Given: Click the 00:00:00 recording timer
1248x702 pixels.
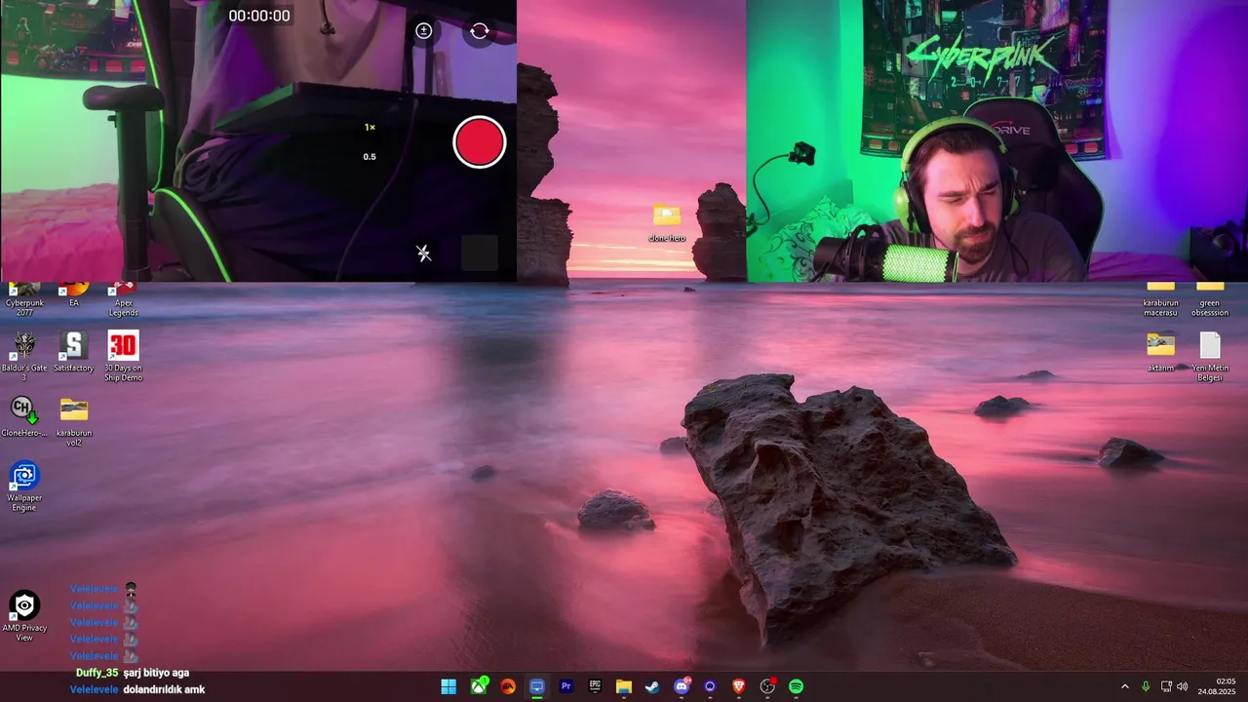Looking at the screenshot, I should (x=259, y=16).
